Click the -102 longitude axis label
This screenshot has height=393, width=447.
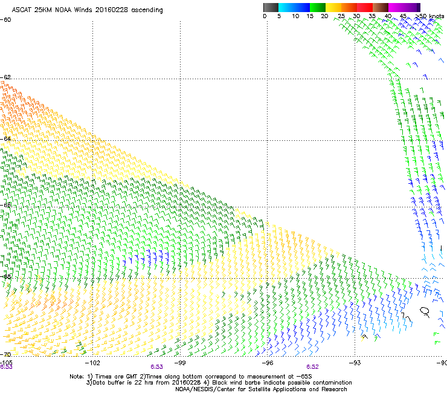[92, 363]
